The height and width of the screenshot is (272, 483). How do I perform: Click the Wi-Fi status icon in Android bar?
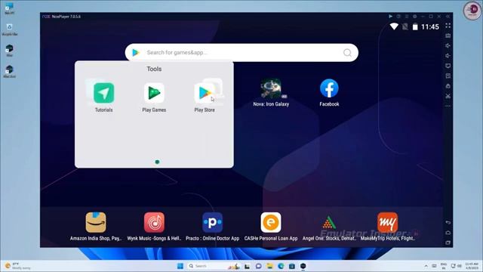pyautogui.click(x=394, y=27)
